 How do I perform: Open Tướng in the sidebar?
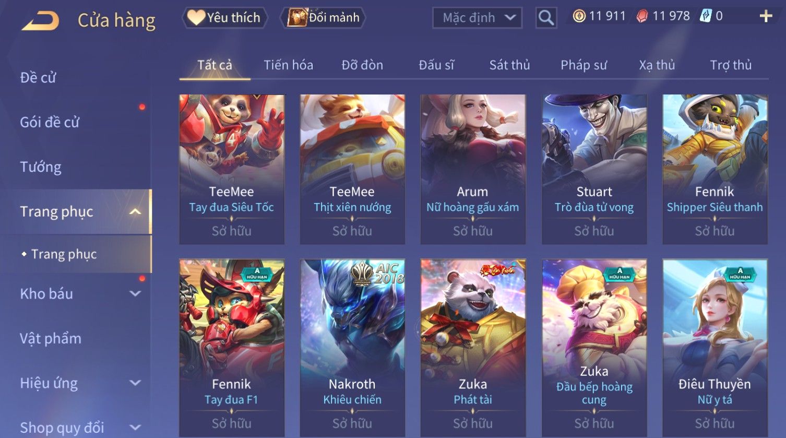tap(41, 167)
